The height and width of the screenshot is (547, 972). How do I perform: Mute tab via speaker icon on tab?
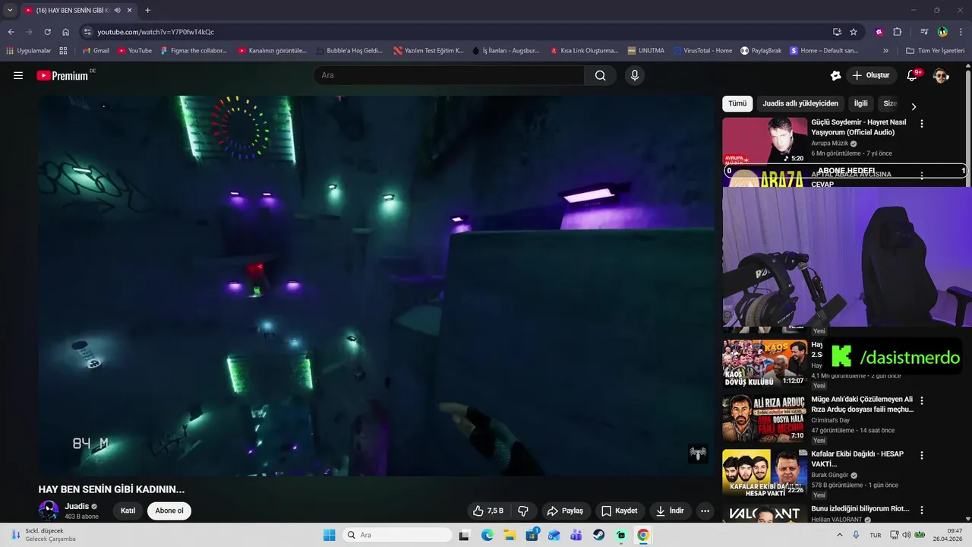point(118,10)
